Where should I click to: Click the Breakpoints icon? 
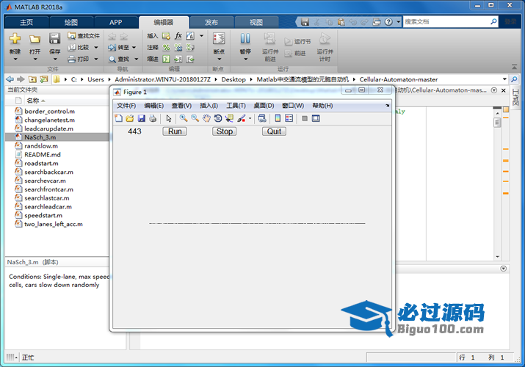coord(219,38)
